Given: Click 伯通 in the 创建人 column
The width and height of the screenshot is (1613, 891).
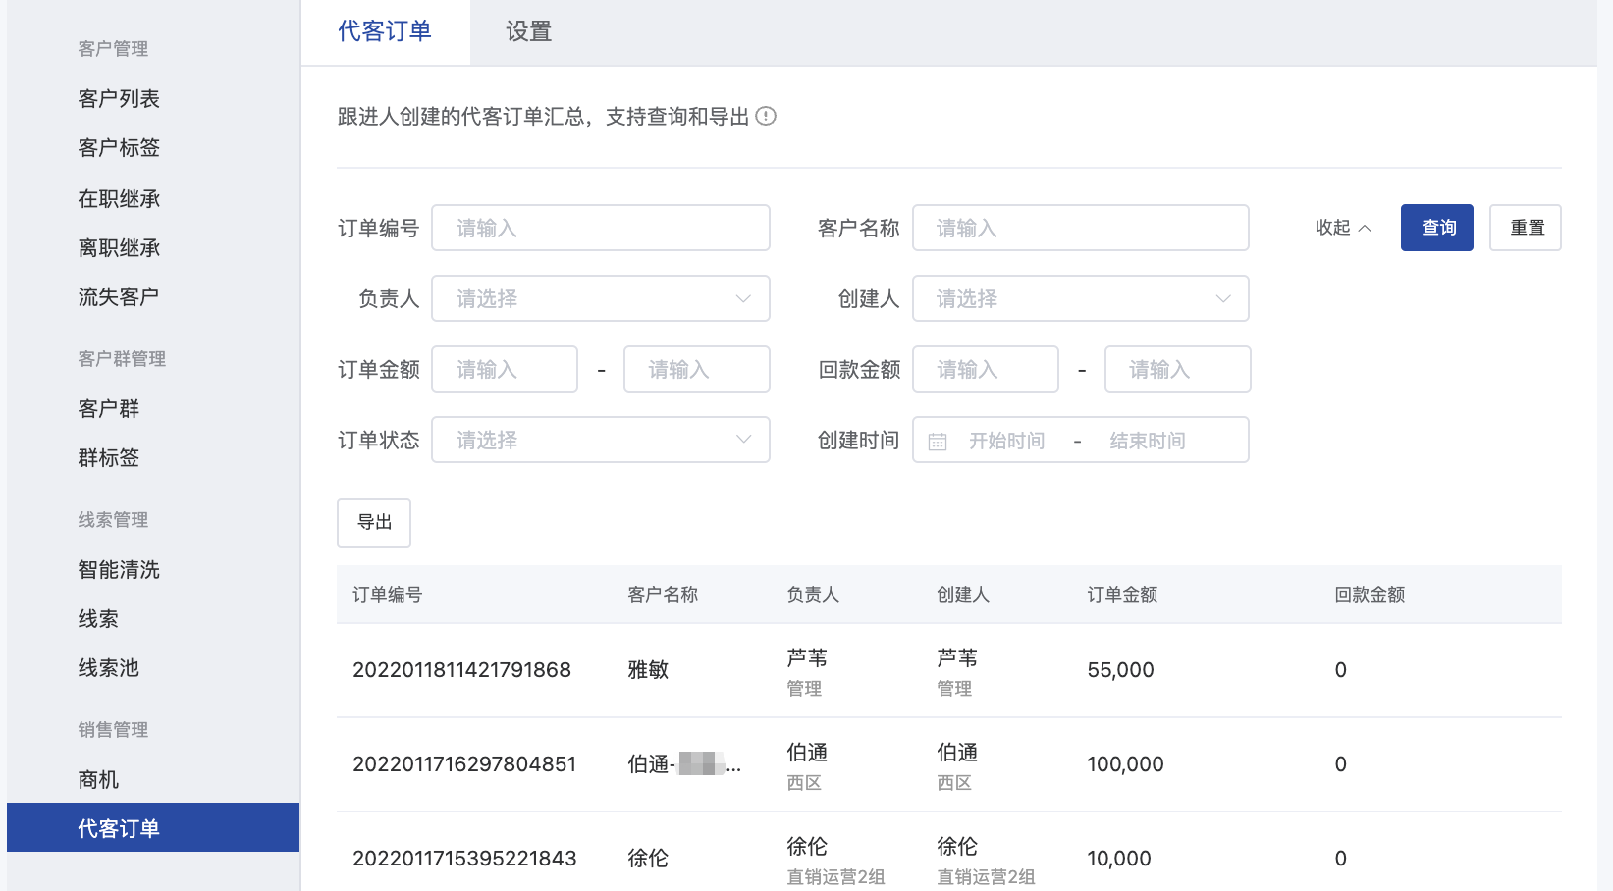Looking at the screenshot, I should click(x=957, y=752).
